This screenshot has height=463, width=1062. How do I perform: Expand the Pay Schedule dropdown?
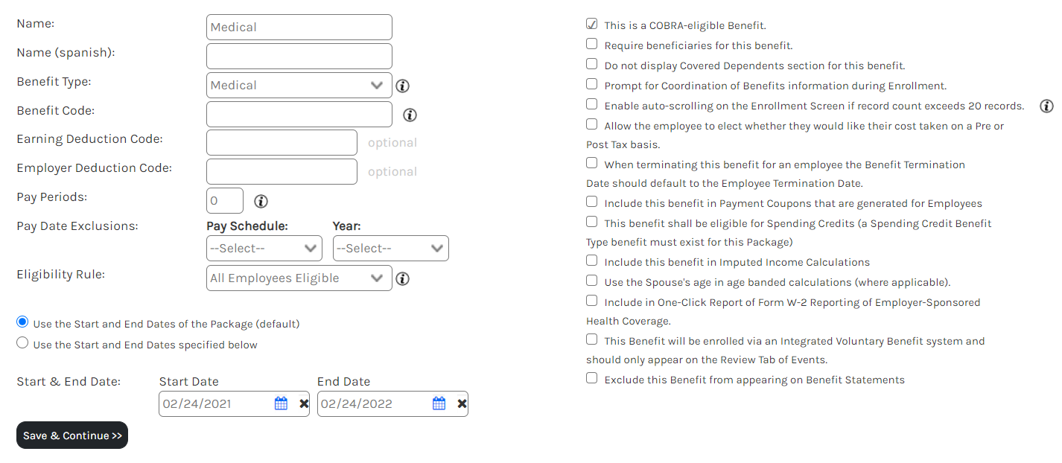264,248
